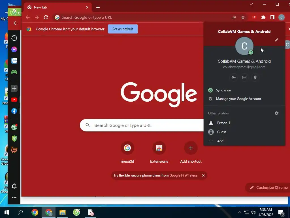Open the tab search chevron
The height and width of the screenshot is (218, 290).
pyautogui.click(x=251, y=5)
